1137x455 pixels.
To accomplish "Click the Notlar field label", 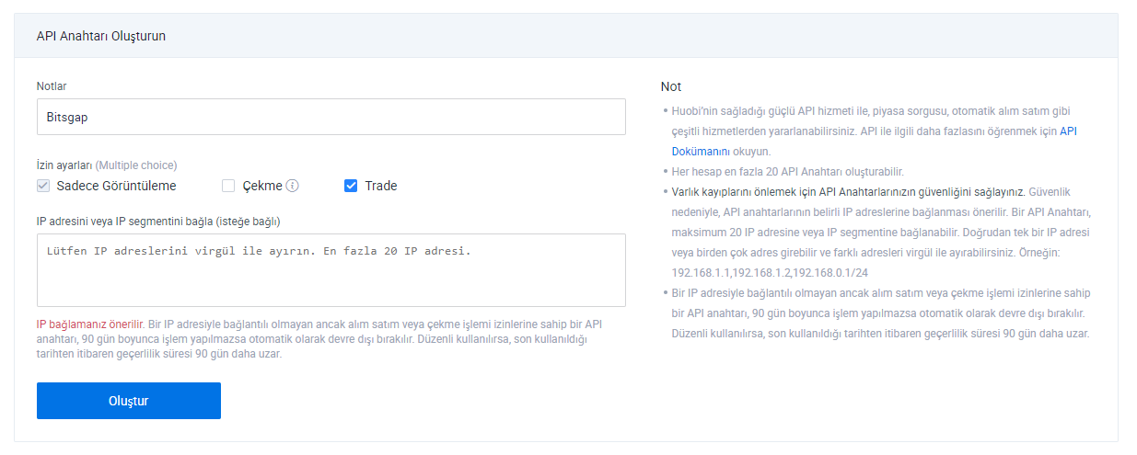I will coord(52,86).
